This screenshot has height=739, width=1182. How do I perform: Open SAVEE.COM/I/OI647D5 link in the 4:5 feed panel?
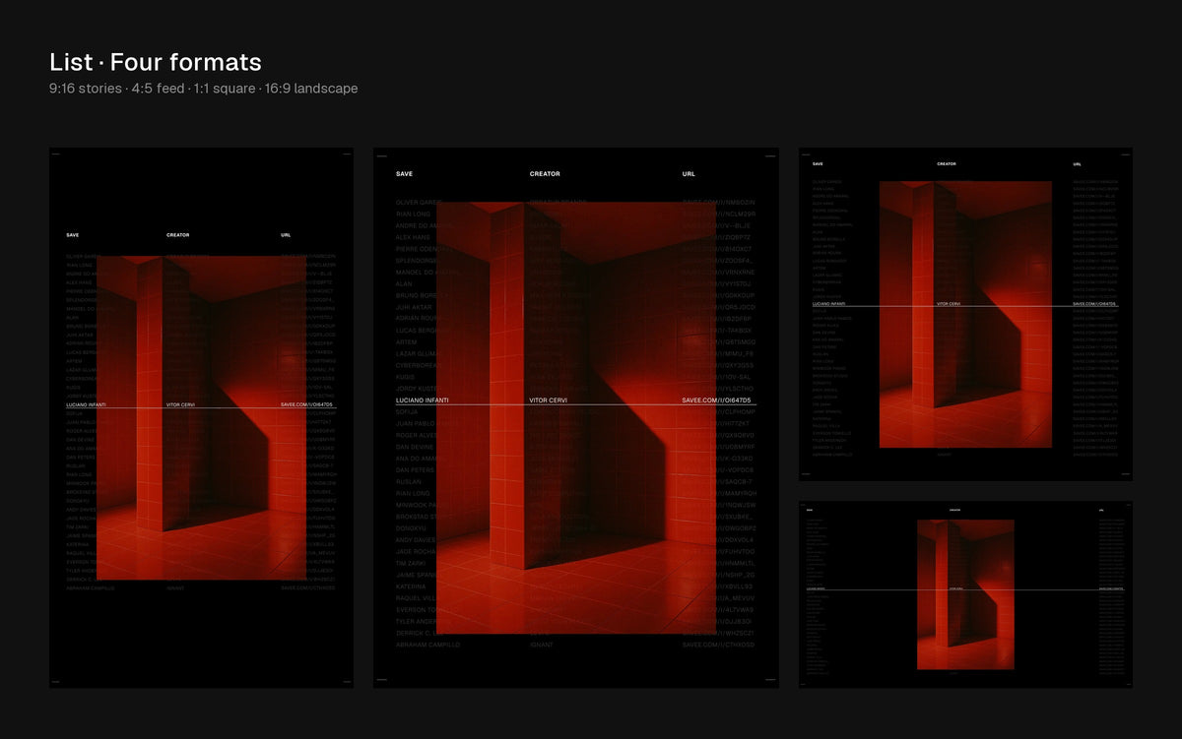point(716,400)
